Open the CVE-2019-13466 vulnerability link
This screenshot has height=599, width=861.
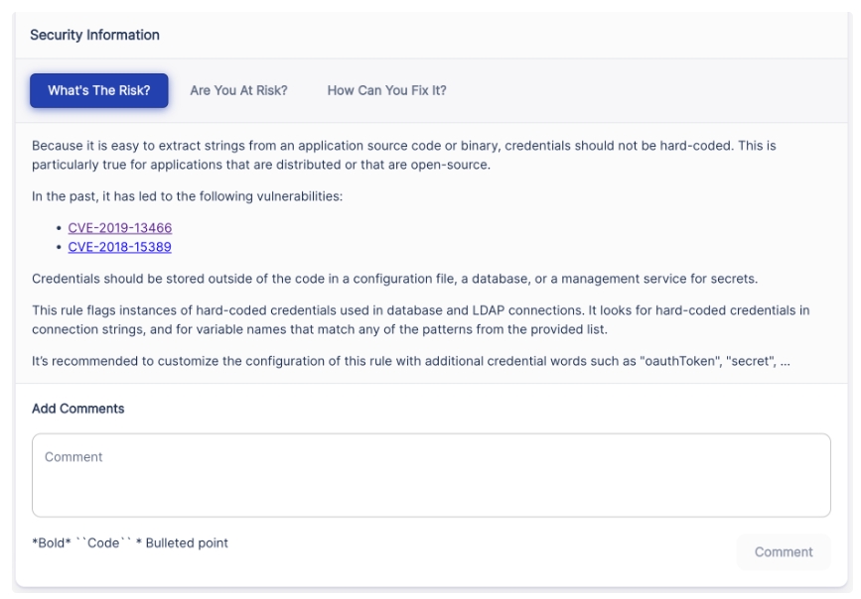(119, 227)
